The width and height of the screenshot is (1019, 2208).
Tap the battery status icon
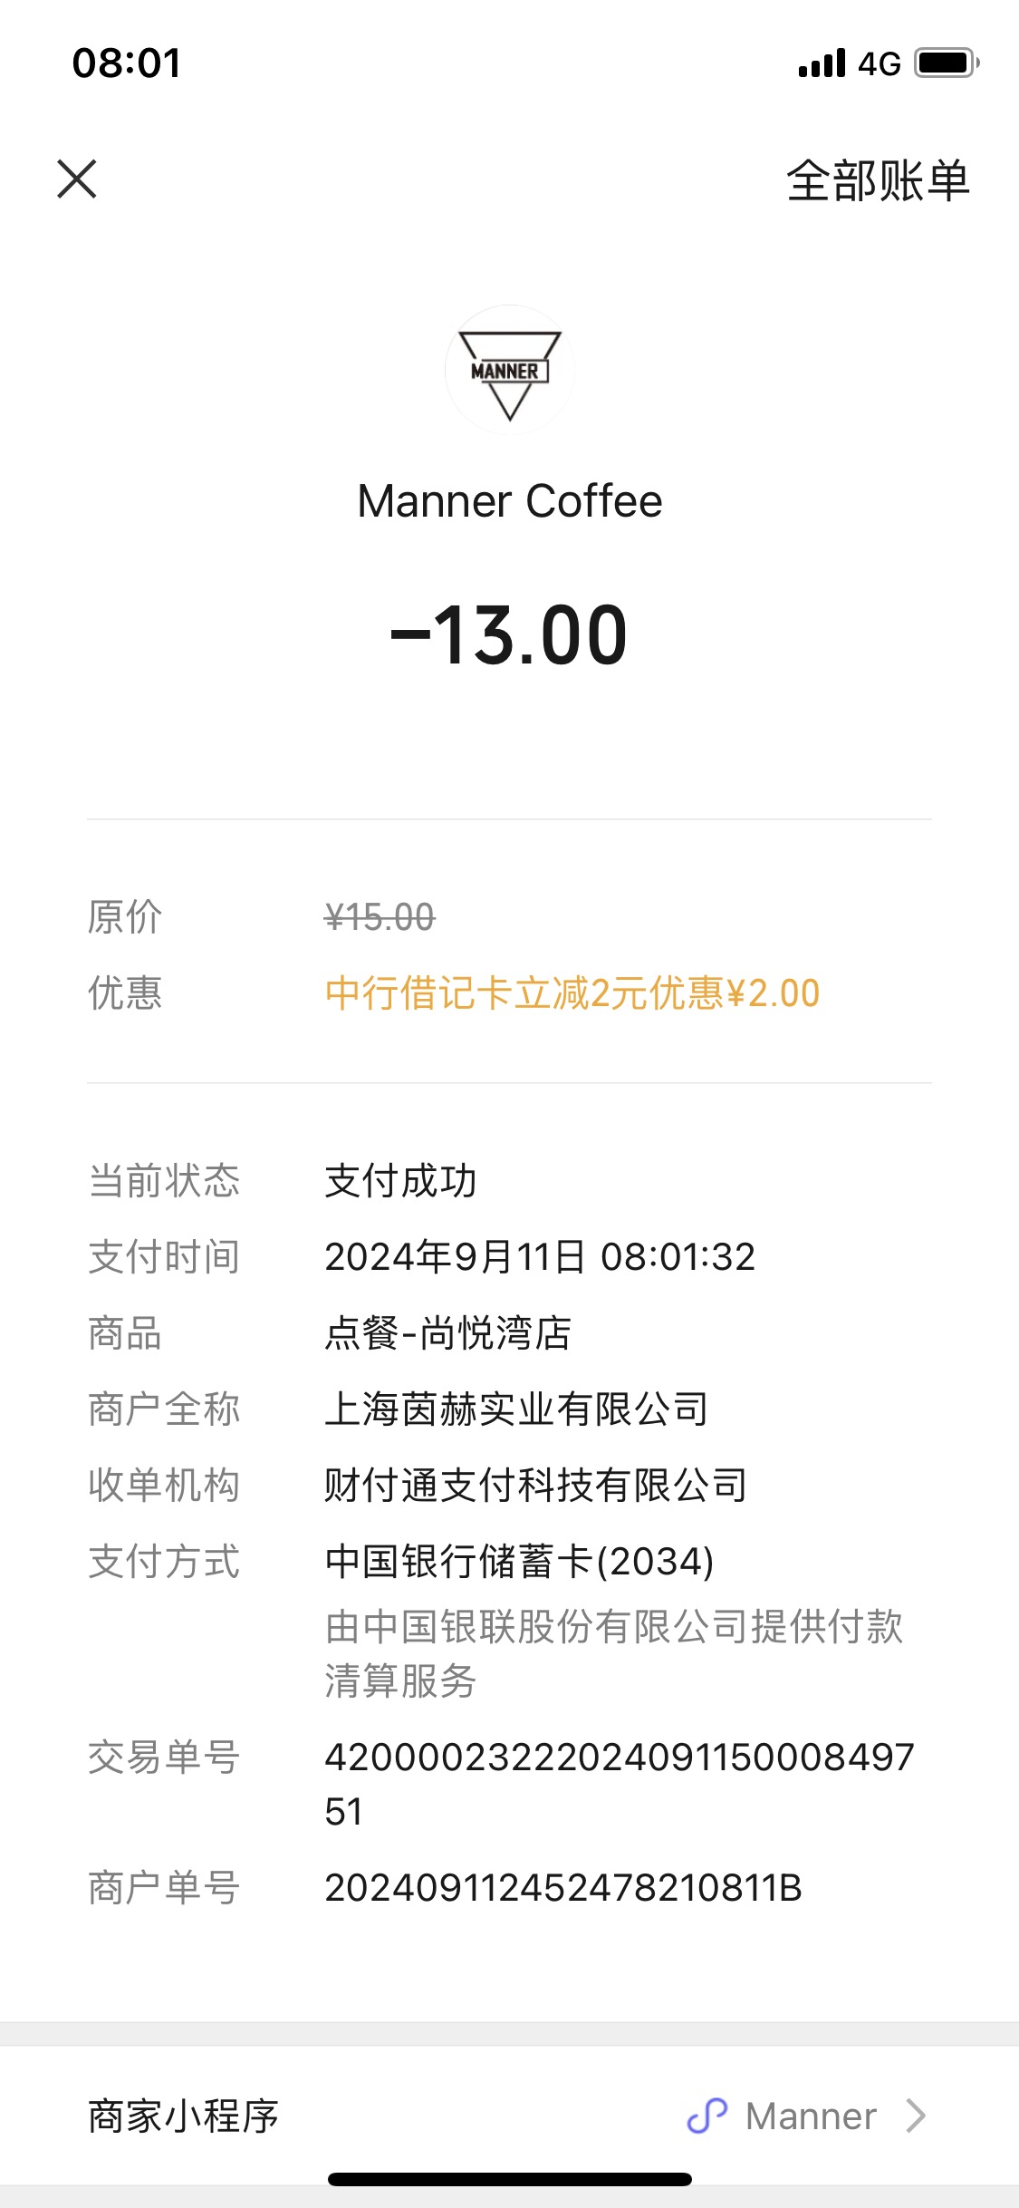(x=947, y=63)
